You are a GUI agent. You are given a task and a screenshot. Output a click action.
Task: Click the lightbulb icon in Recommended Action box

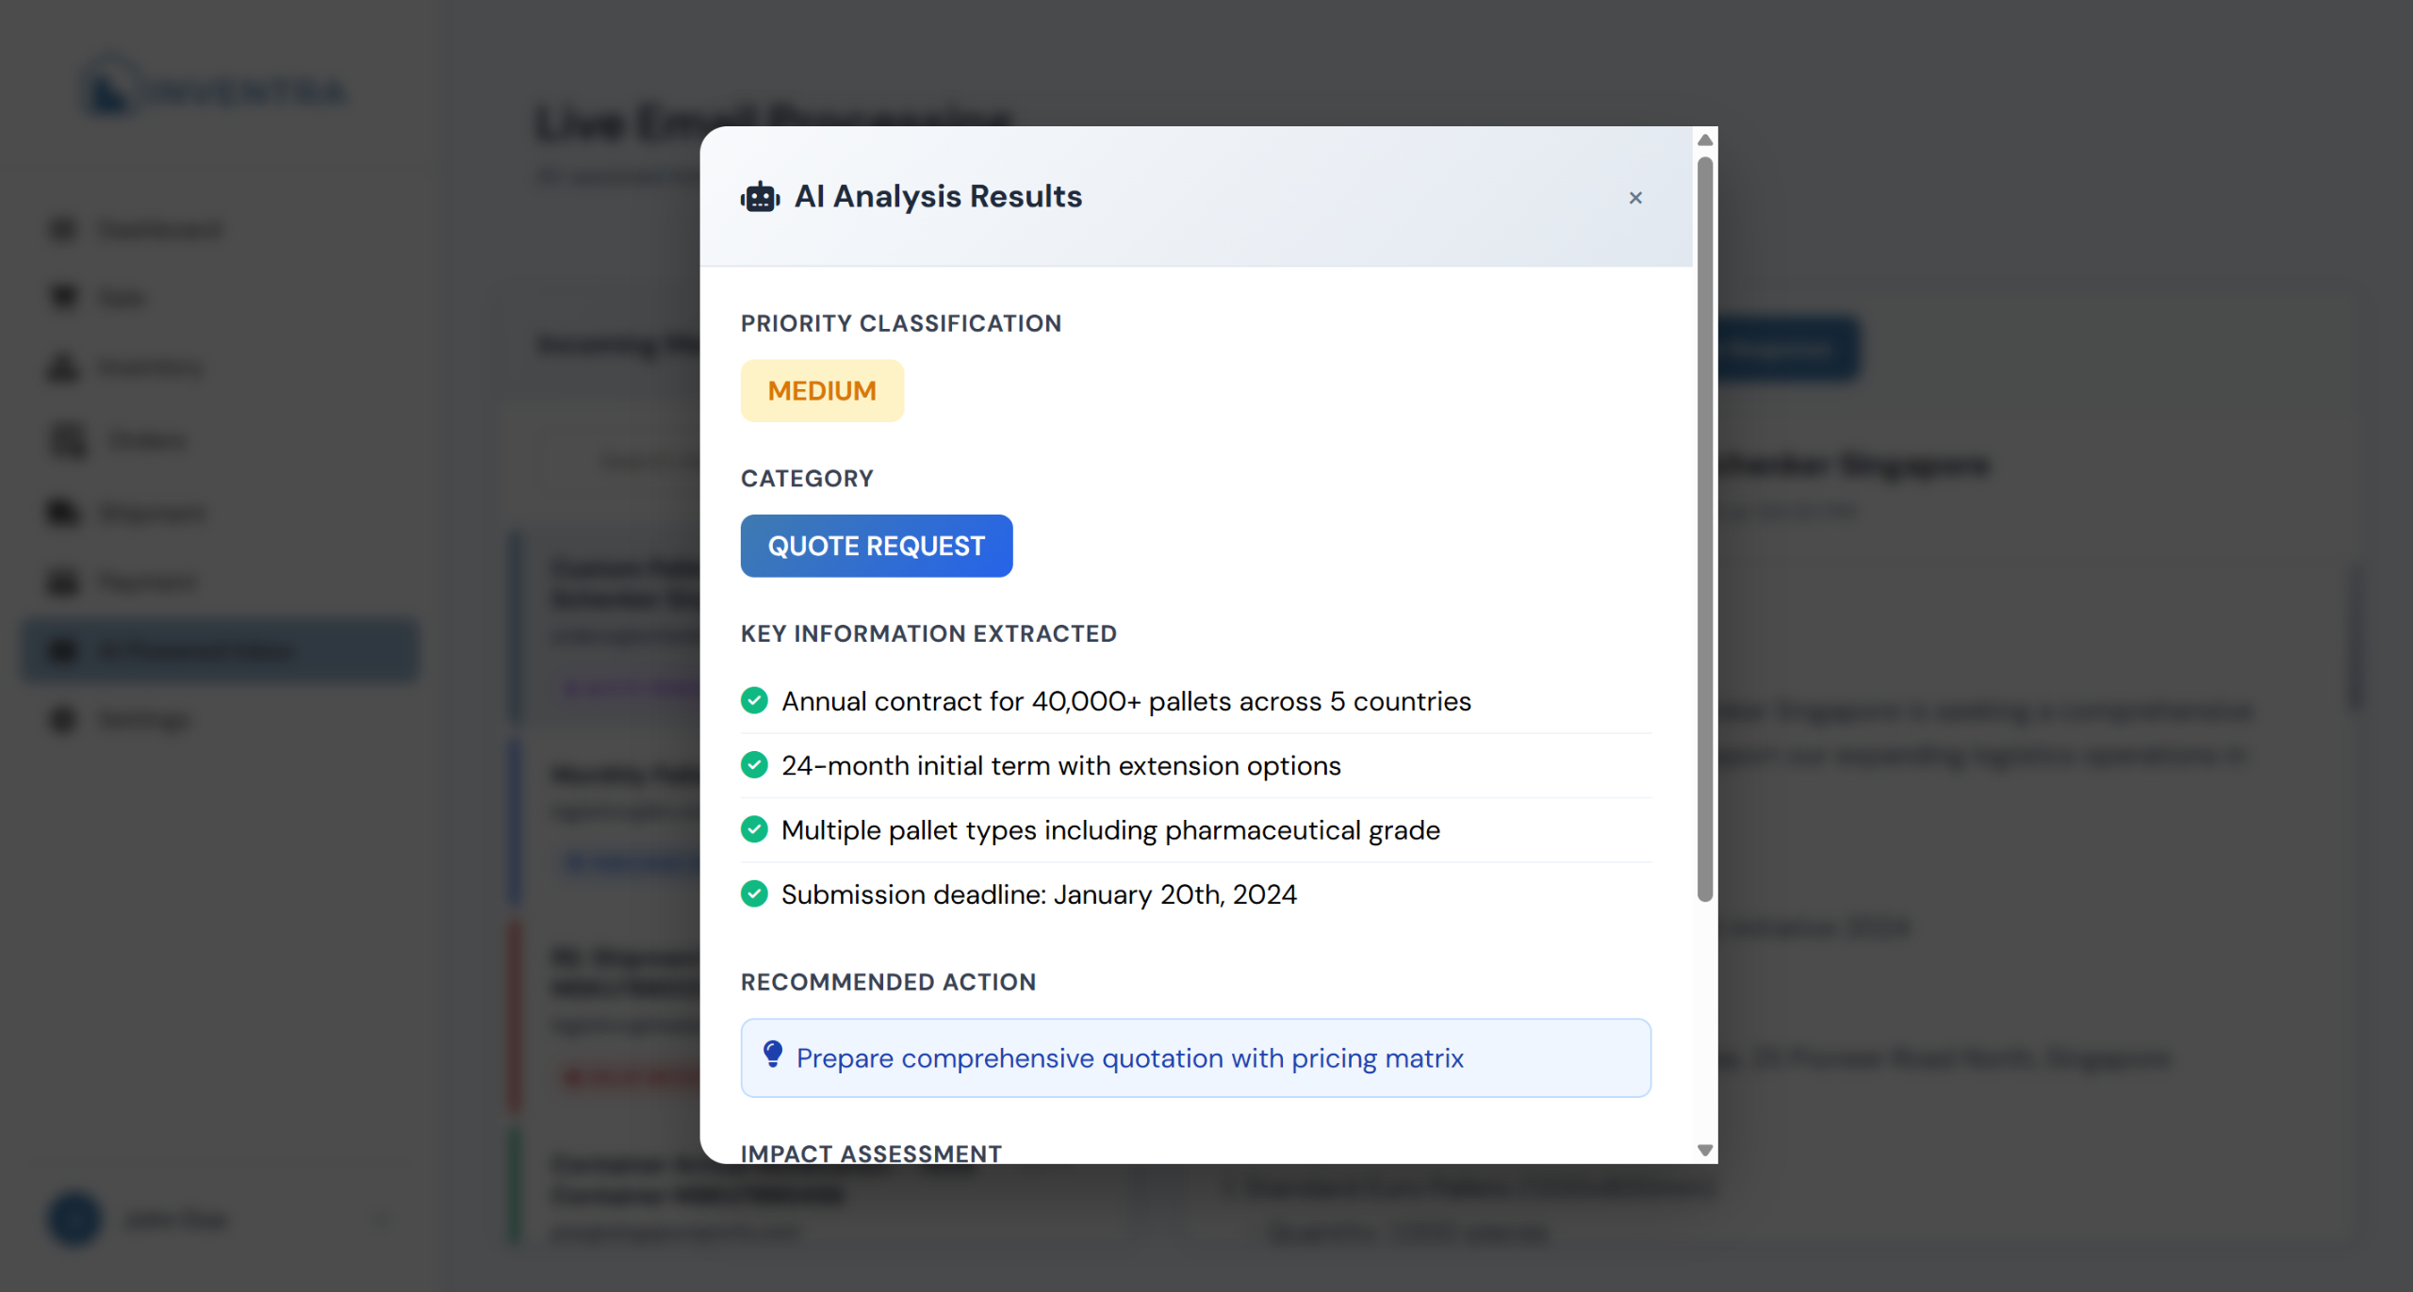(x=773, y=1056)
